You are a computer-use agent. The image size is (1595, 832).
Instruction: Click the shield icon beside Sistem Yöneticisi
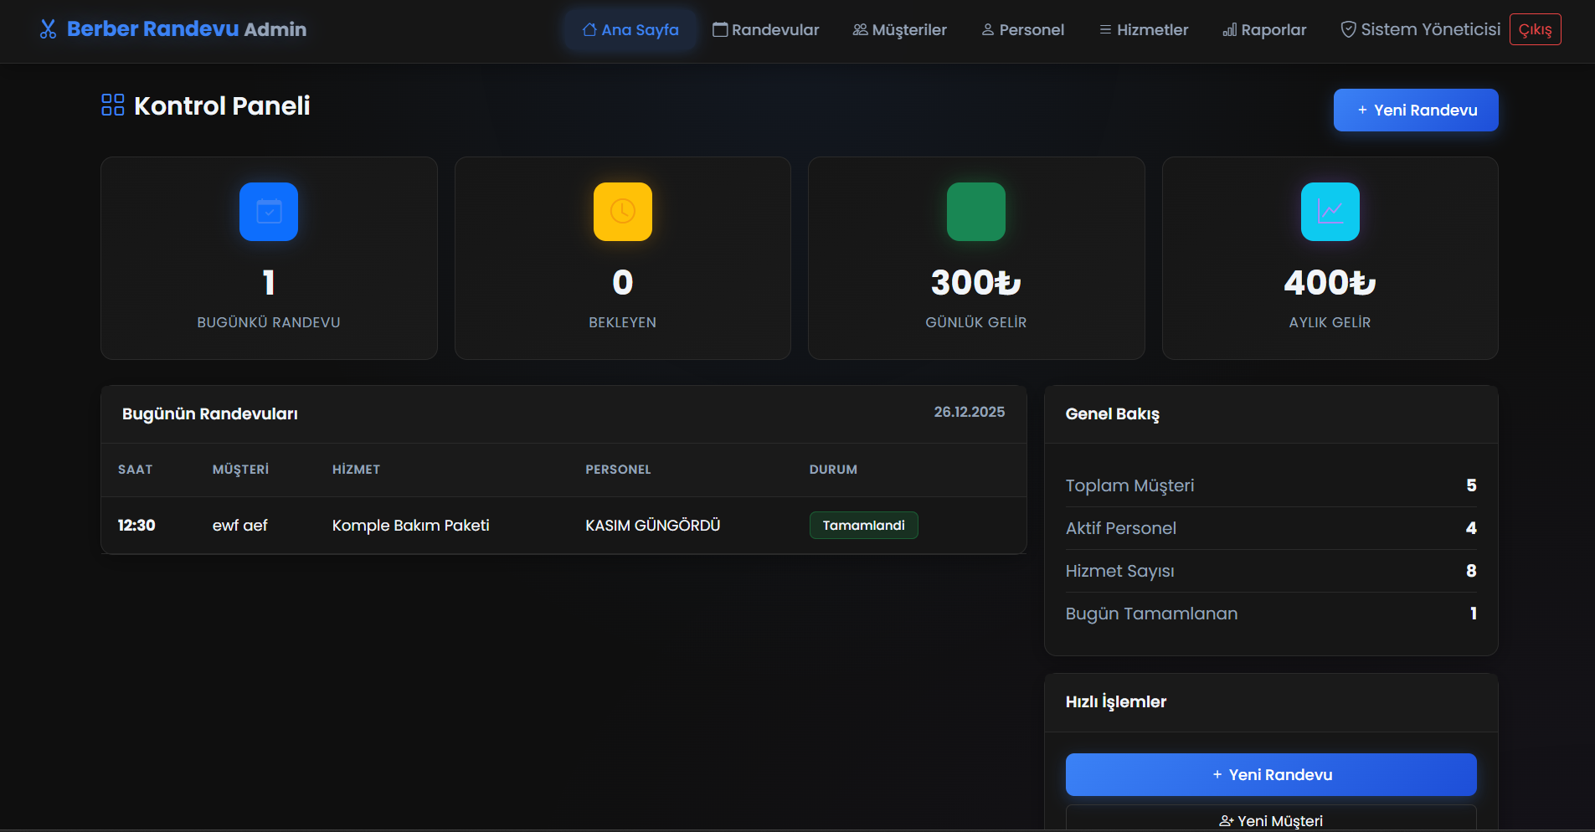tap(1348, 30)
